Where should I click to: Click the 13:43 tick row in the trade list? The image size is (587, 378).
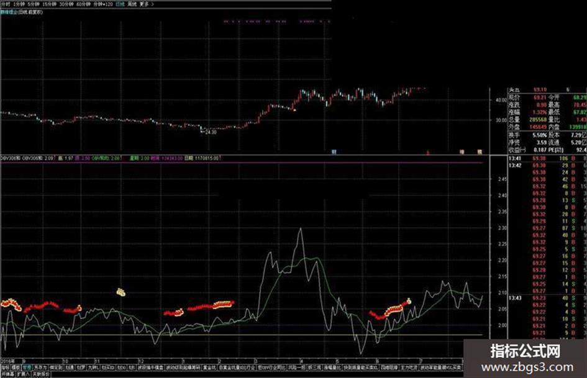click(x=547, y=298)
